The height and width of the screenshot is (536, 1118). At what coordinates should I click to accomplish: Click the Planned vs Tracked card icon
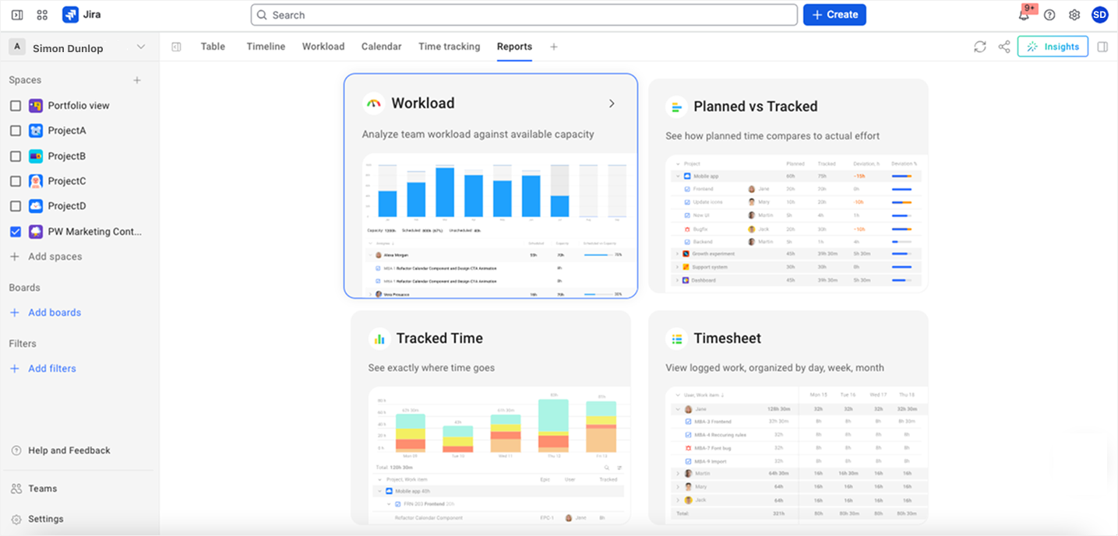point(676,107)
